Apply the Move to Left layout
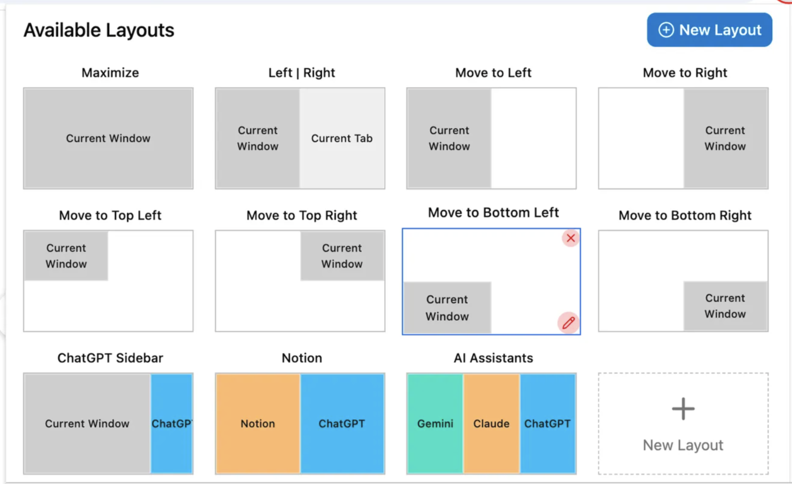This screenshot has width=792, height=484. 491,138
